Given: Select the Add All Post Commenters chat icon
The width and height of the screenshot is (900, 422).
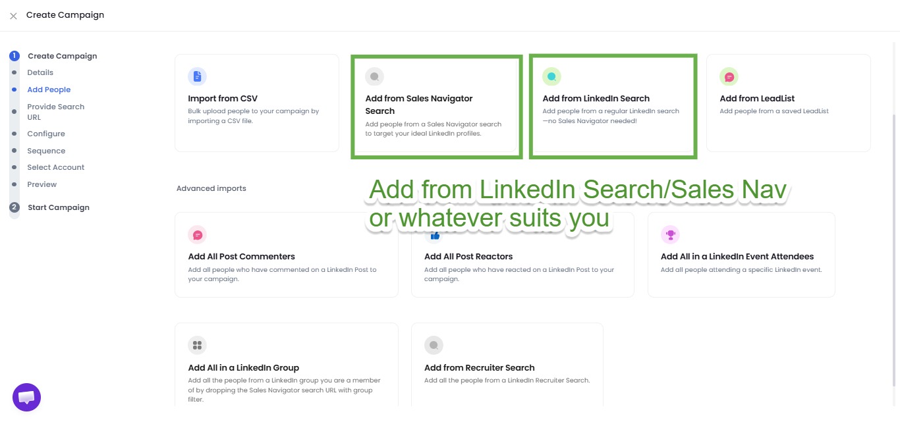Looking at the screenshot, I should (197, 234).
